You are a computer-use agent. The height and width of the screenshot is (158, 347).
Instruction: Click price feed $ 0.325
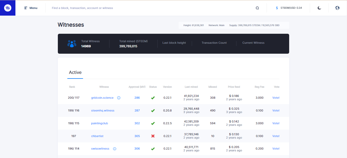click(x=234, y=109)
